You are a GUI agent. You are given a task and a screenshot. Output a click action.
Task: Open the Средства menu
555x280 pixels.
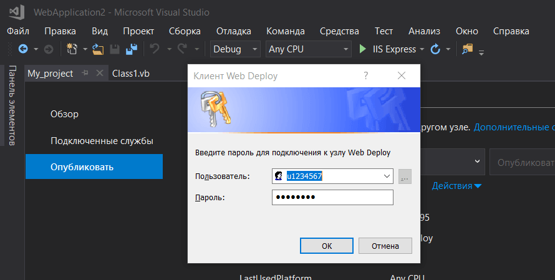tap(339, 31)
